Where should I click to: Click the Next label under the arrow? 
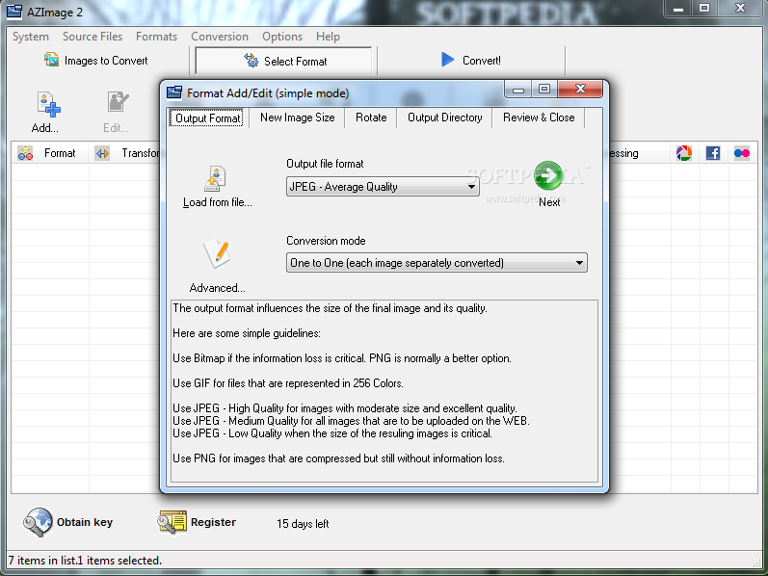549,202
